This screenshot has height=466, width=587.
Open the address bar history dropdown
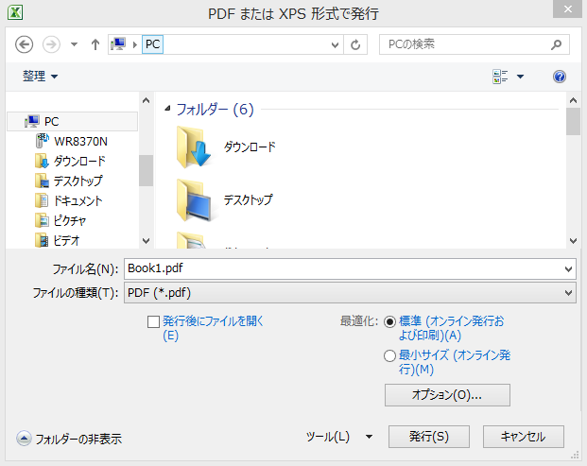tap(335, 45)
